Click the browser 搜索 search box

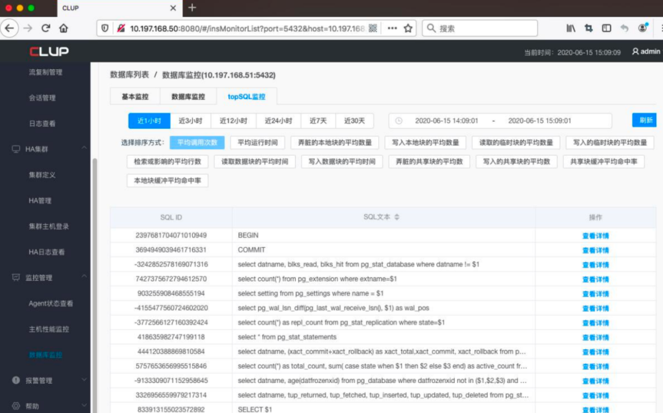click(x=480, y=28)
